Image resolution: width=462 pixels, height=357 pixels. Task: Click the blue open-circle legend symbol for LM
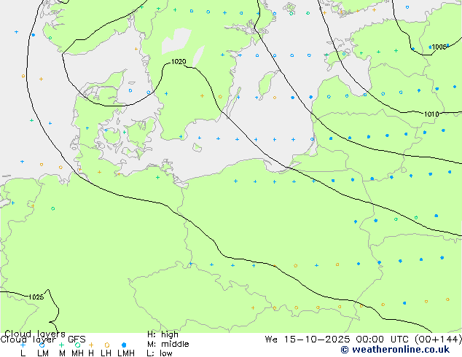(x=42, y=345)
